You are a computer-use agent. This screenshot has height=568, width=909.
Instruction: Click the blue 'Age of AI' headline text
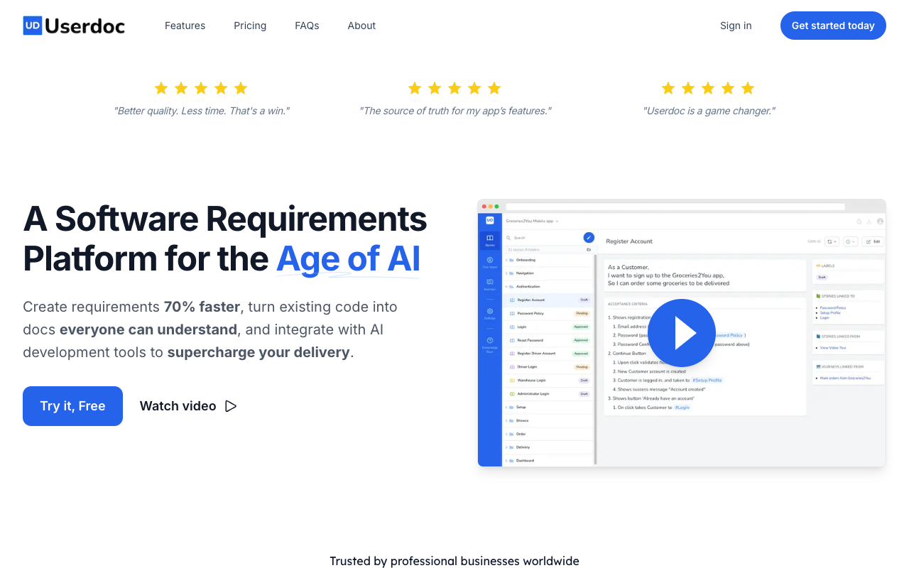(348, 258)
